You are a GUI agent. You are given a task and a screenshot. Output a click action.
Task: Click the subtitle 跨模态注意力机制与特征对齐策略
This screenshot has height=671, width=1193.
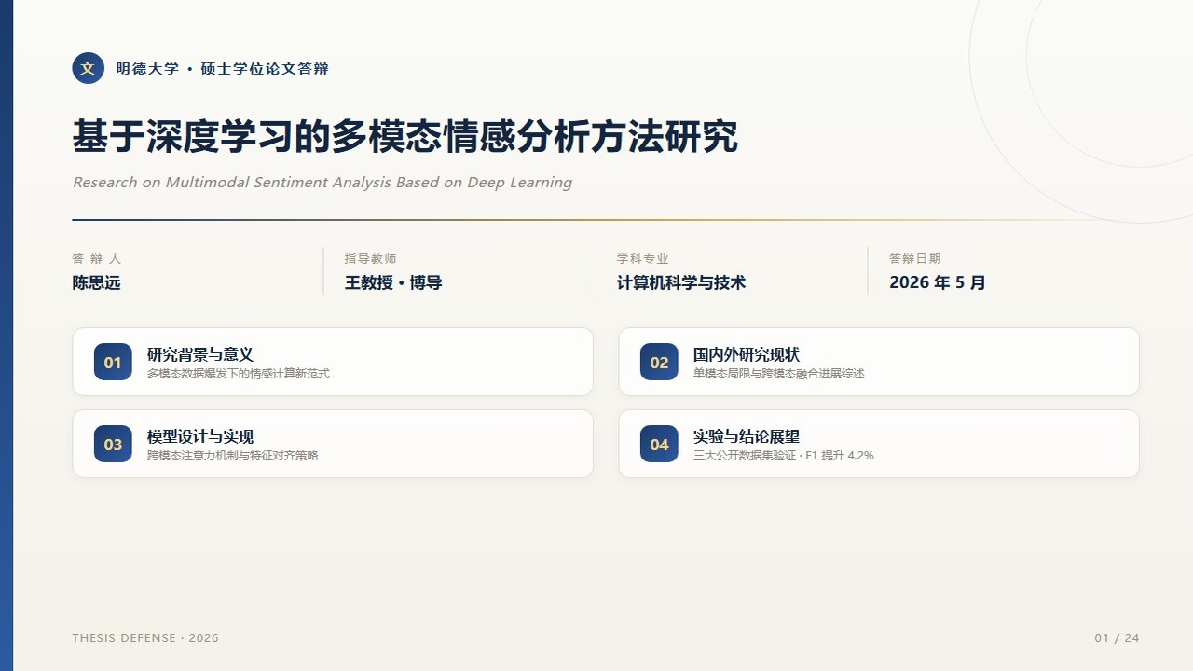(x=233, y=456)
